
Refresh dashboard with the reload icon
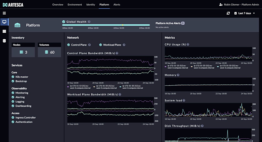coord(228,13)
